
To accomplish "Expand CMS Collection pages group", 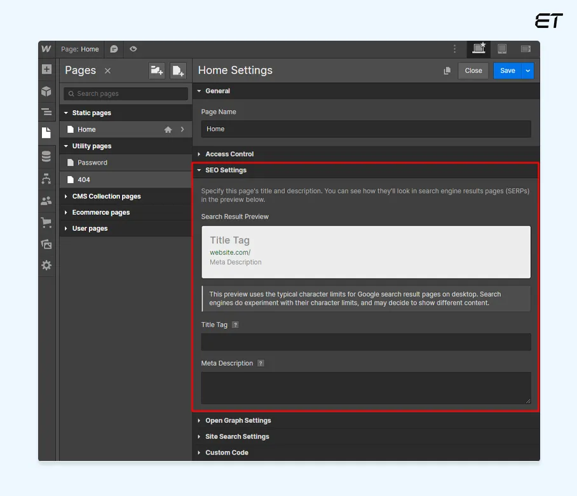I will point(126,196).
